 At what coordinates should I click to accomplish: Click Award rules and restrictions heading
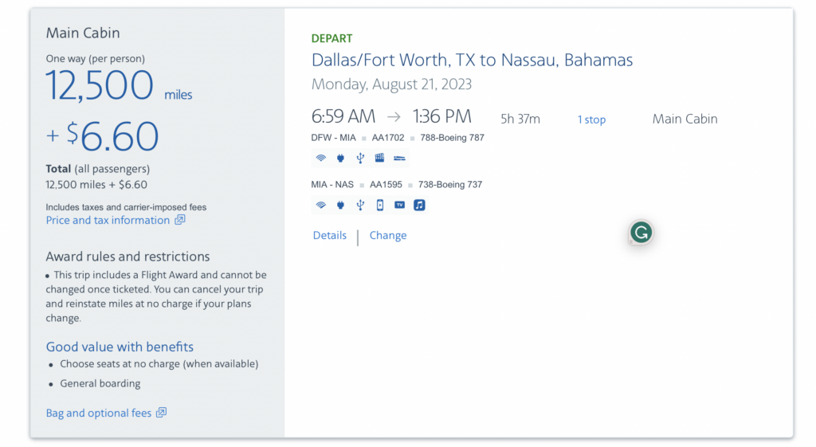[x=127, y=257]
